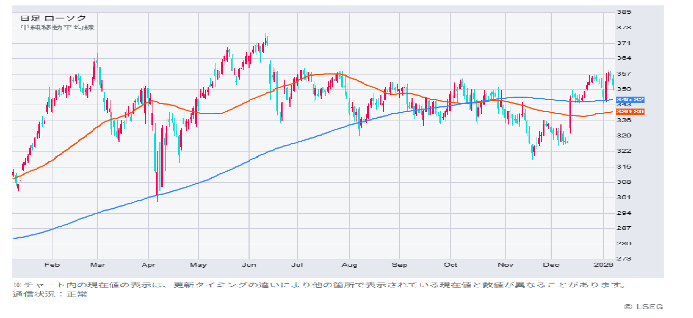The width and height of the screenshot is (693, 318).
Task: Click the Apr label on the time axis
Action: (149, 265)
